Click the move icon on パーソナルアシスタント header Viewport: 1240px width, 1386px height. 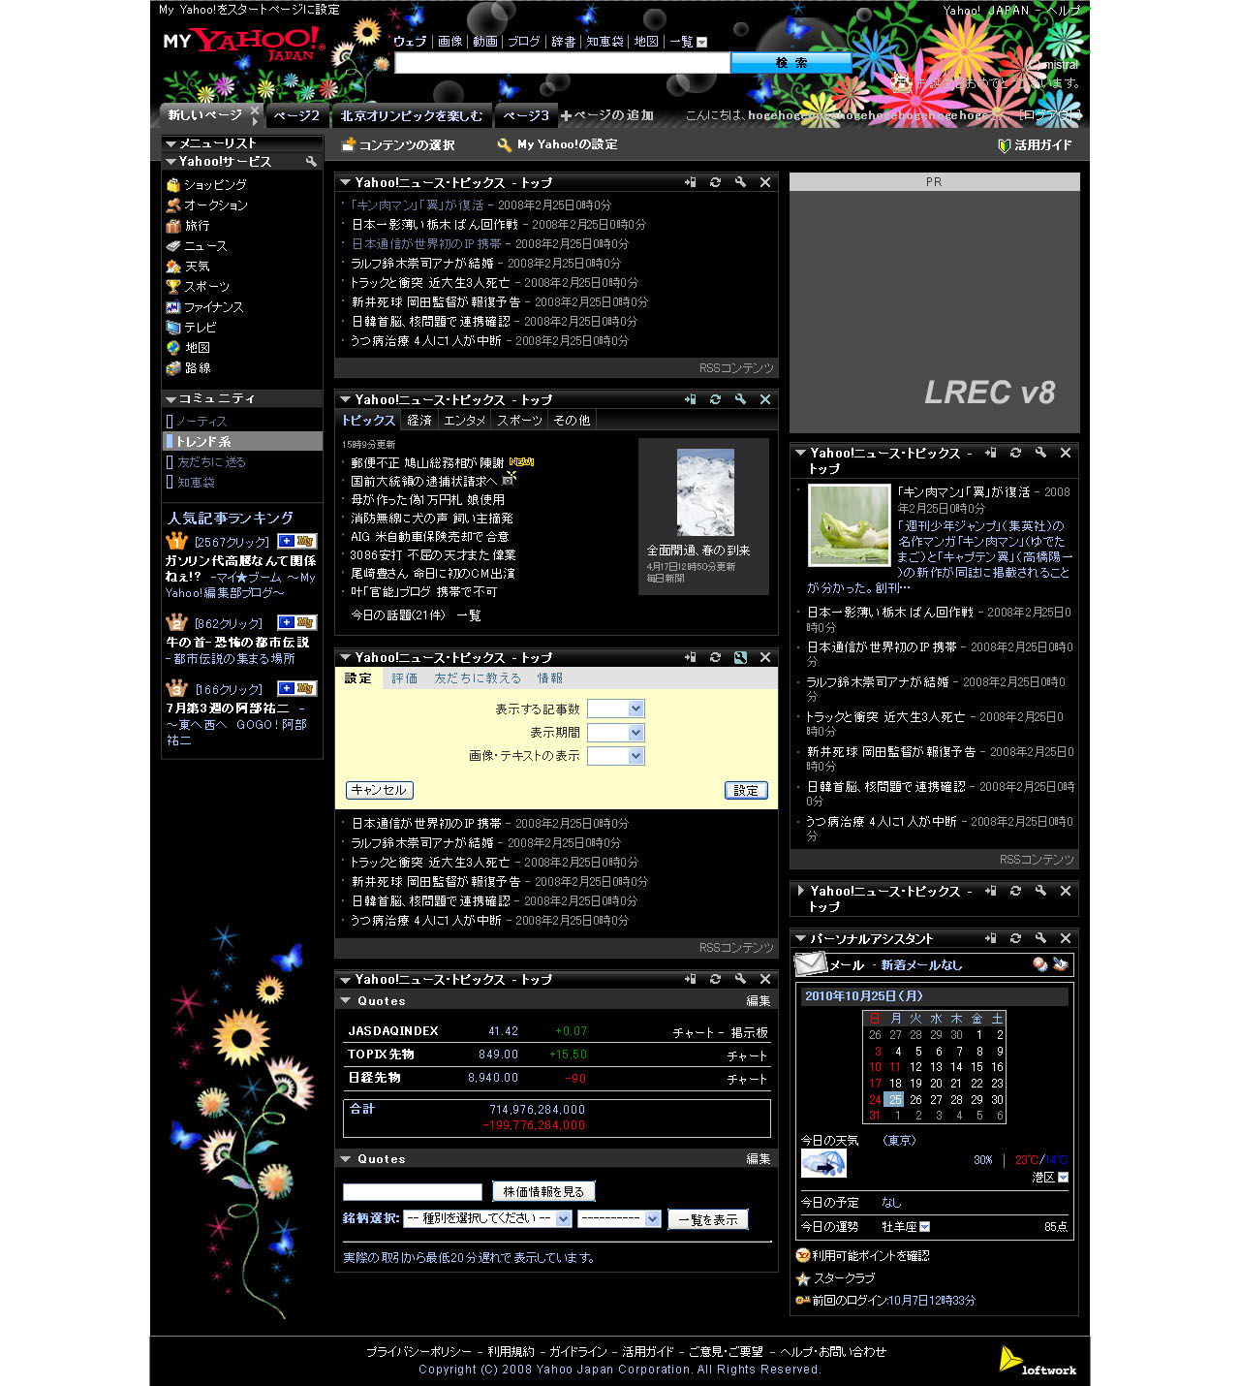tap(990, 938)
